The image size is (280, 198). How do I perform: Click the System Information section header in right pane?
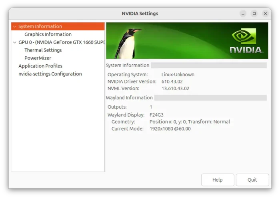click(x=128, y=65)
